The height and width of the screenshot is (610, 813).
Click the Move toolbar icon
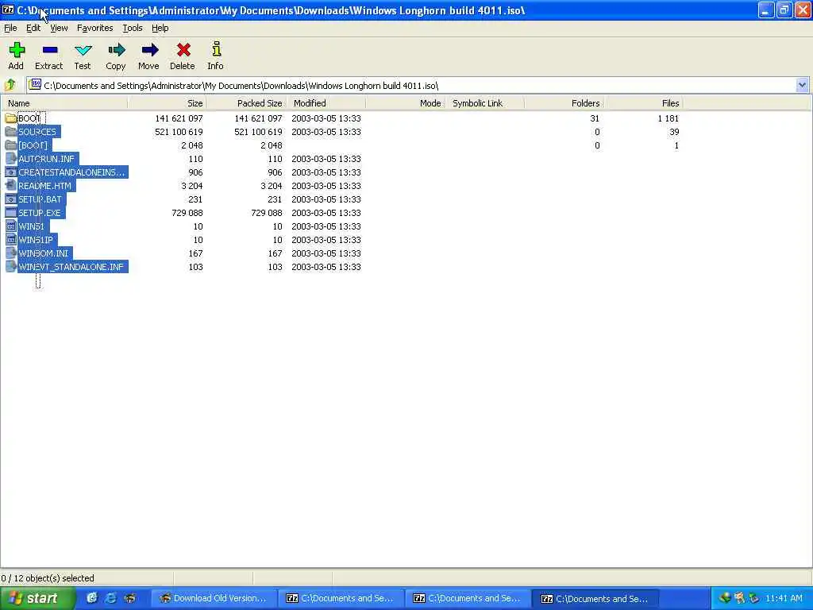click(x=150, y=50)
